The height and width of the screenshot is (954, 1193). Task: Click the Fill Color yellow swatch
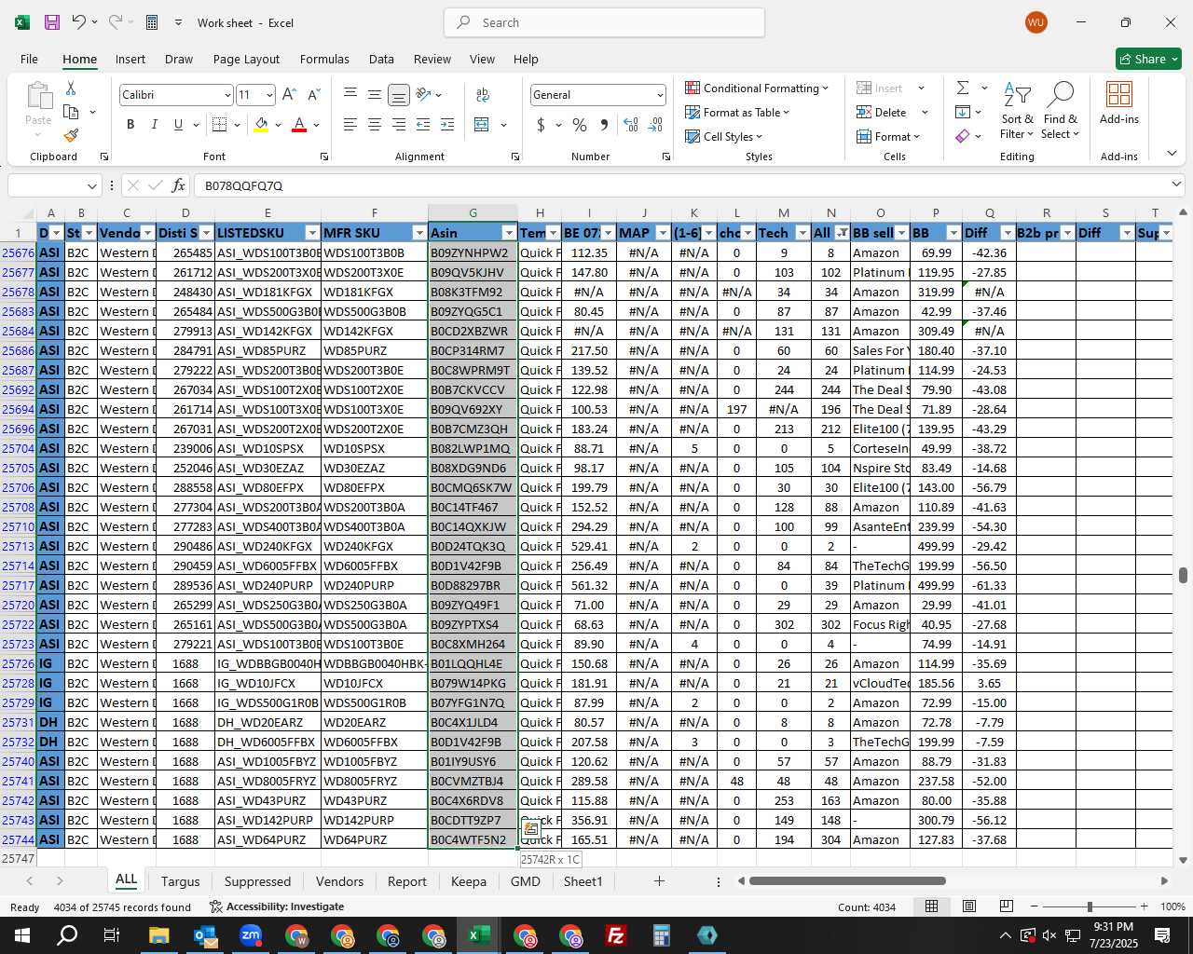point(261,125)
